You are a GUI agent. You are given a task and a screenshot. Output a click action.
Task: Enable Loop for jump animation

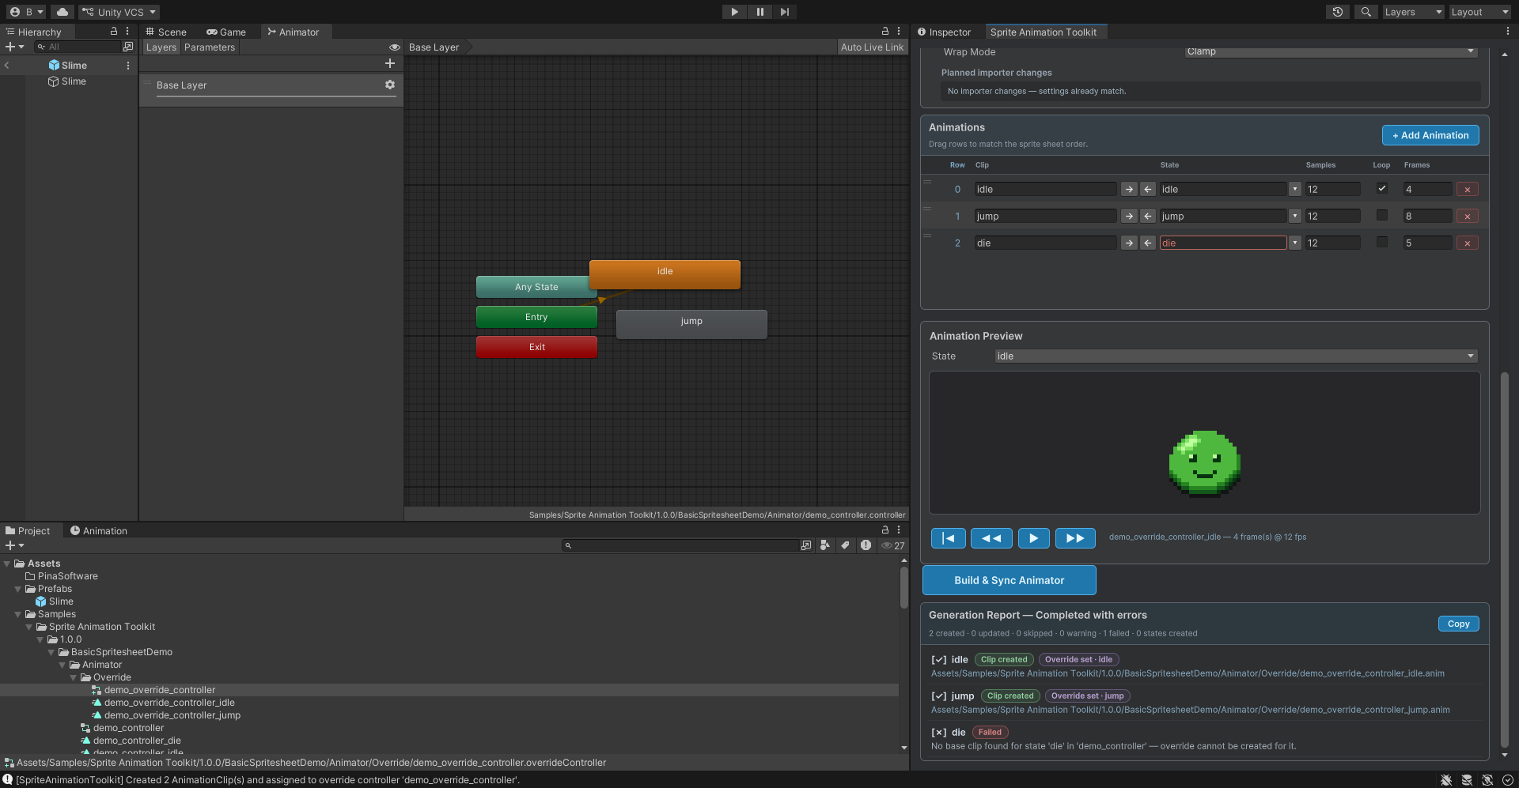1382,216
